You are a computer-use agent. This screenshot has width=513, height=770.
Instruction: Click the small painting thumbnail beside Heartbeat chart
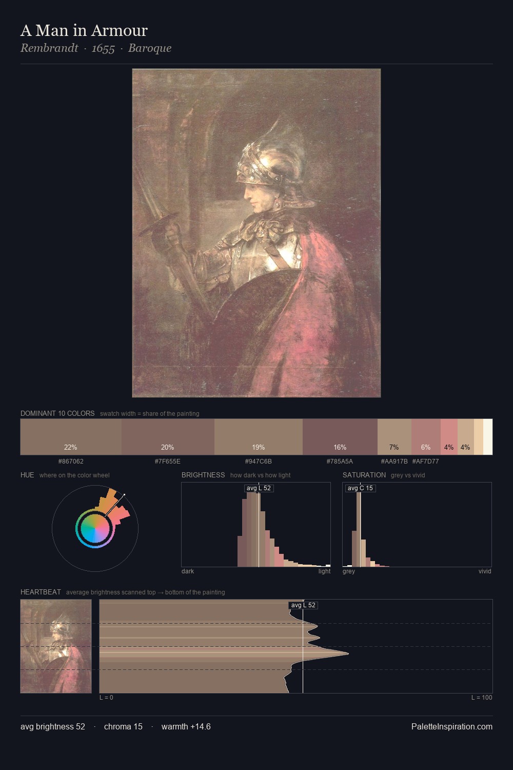click(56, 646)
